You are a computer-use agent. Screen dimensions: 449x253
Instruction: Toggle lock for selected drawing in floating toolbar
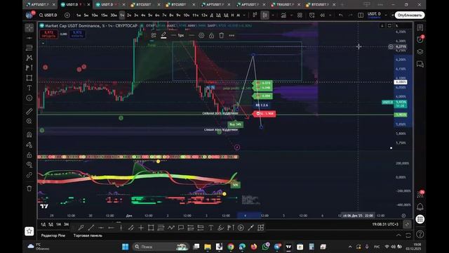click(x=211, y=35)
